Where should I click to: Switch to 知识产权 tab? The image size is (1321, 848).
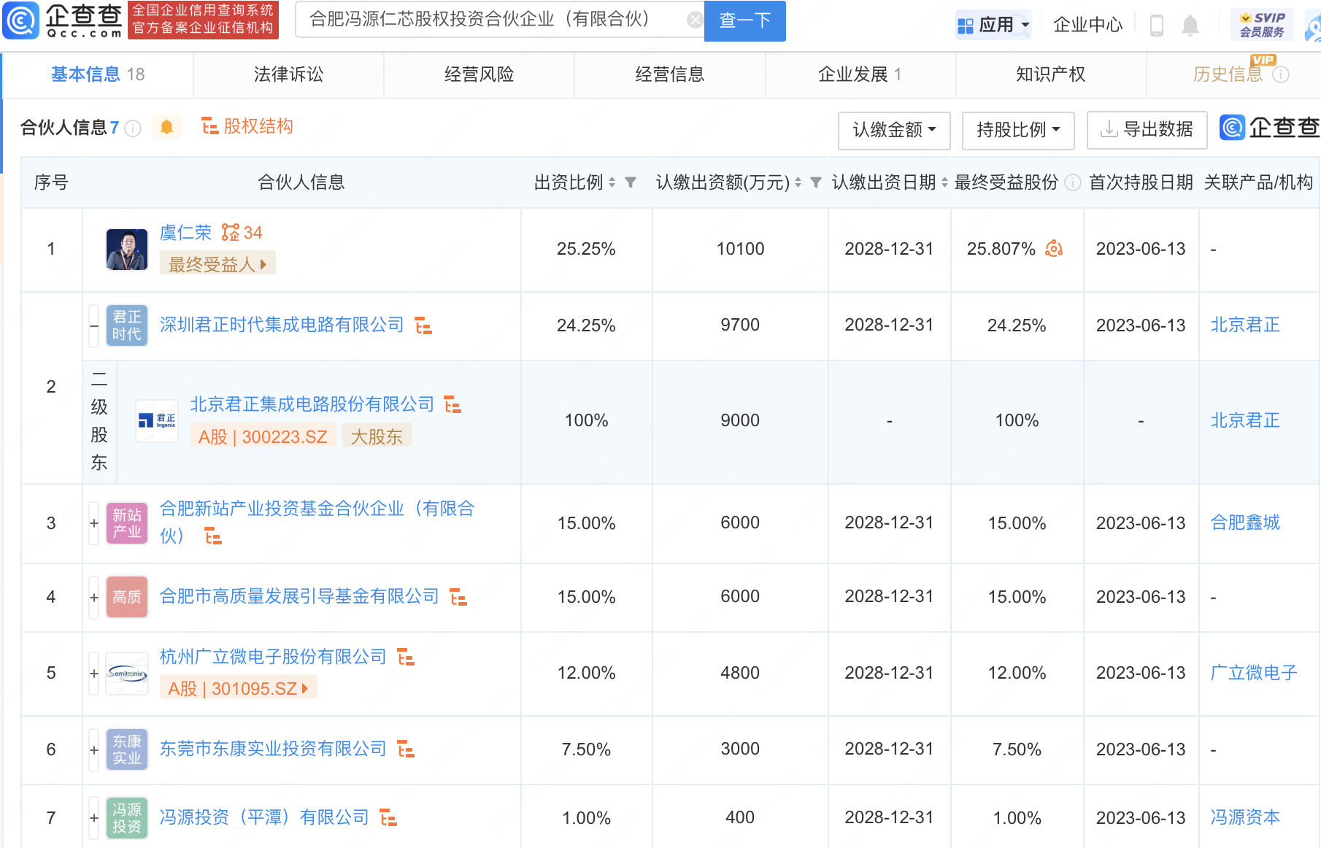pyautogui.click(x=1051, y=74)
